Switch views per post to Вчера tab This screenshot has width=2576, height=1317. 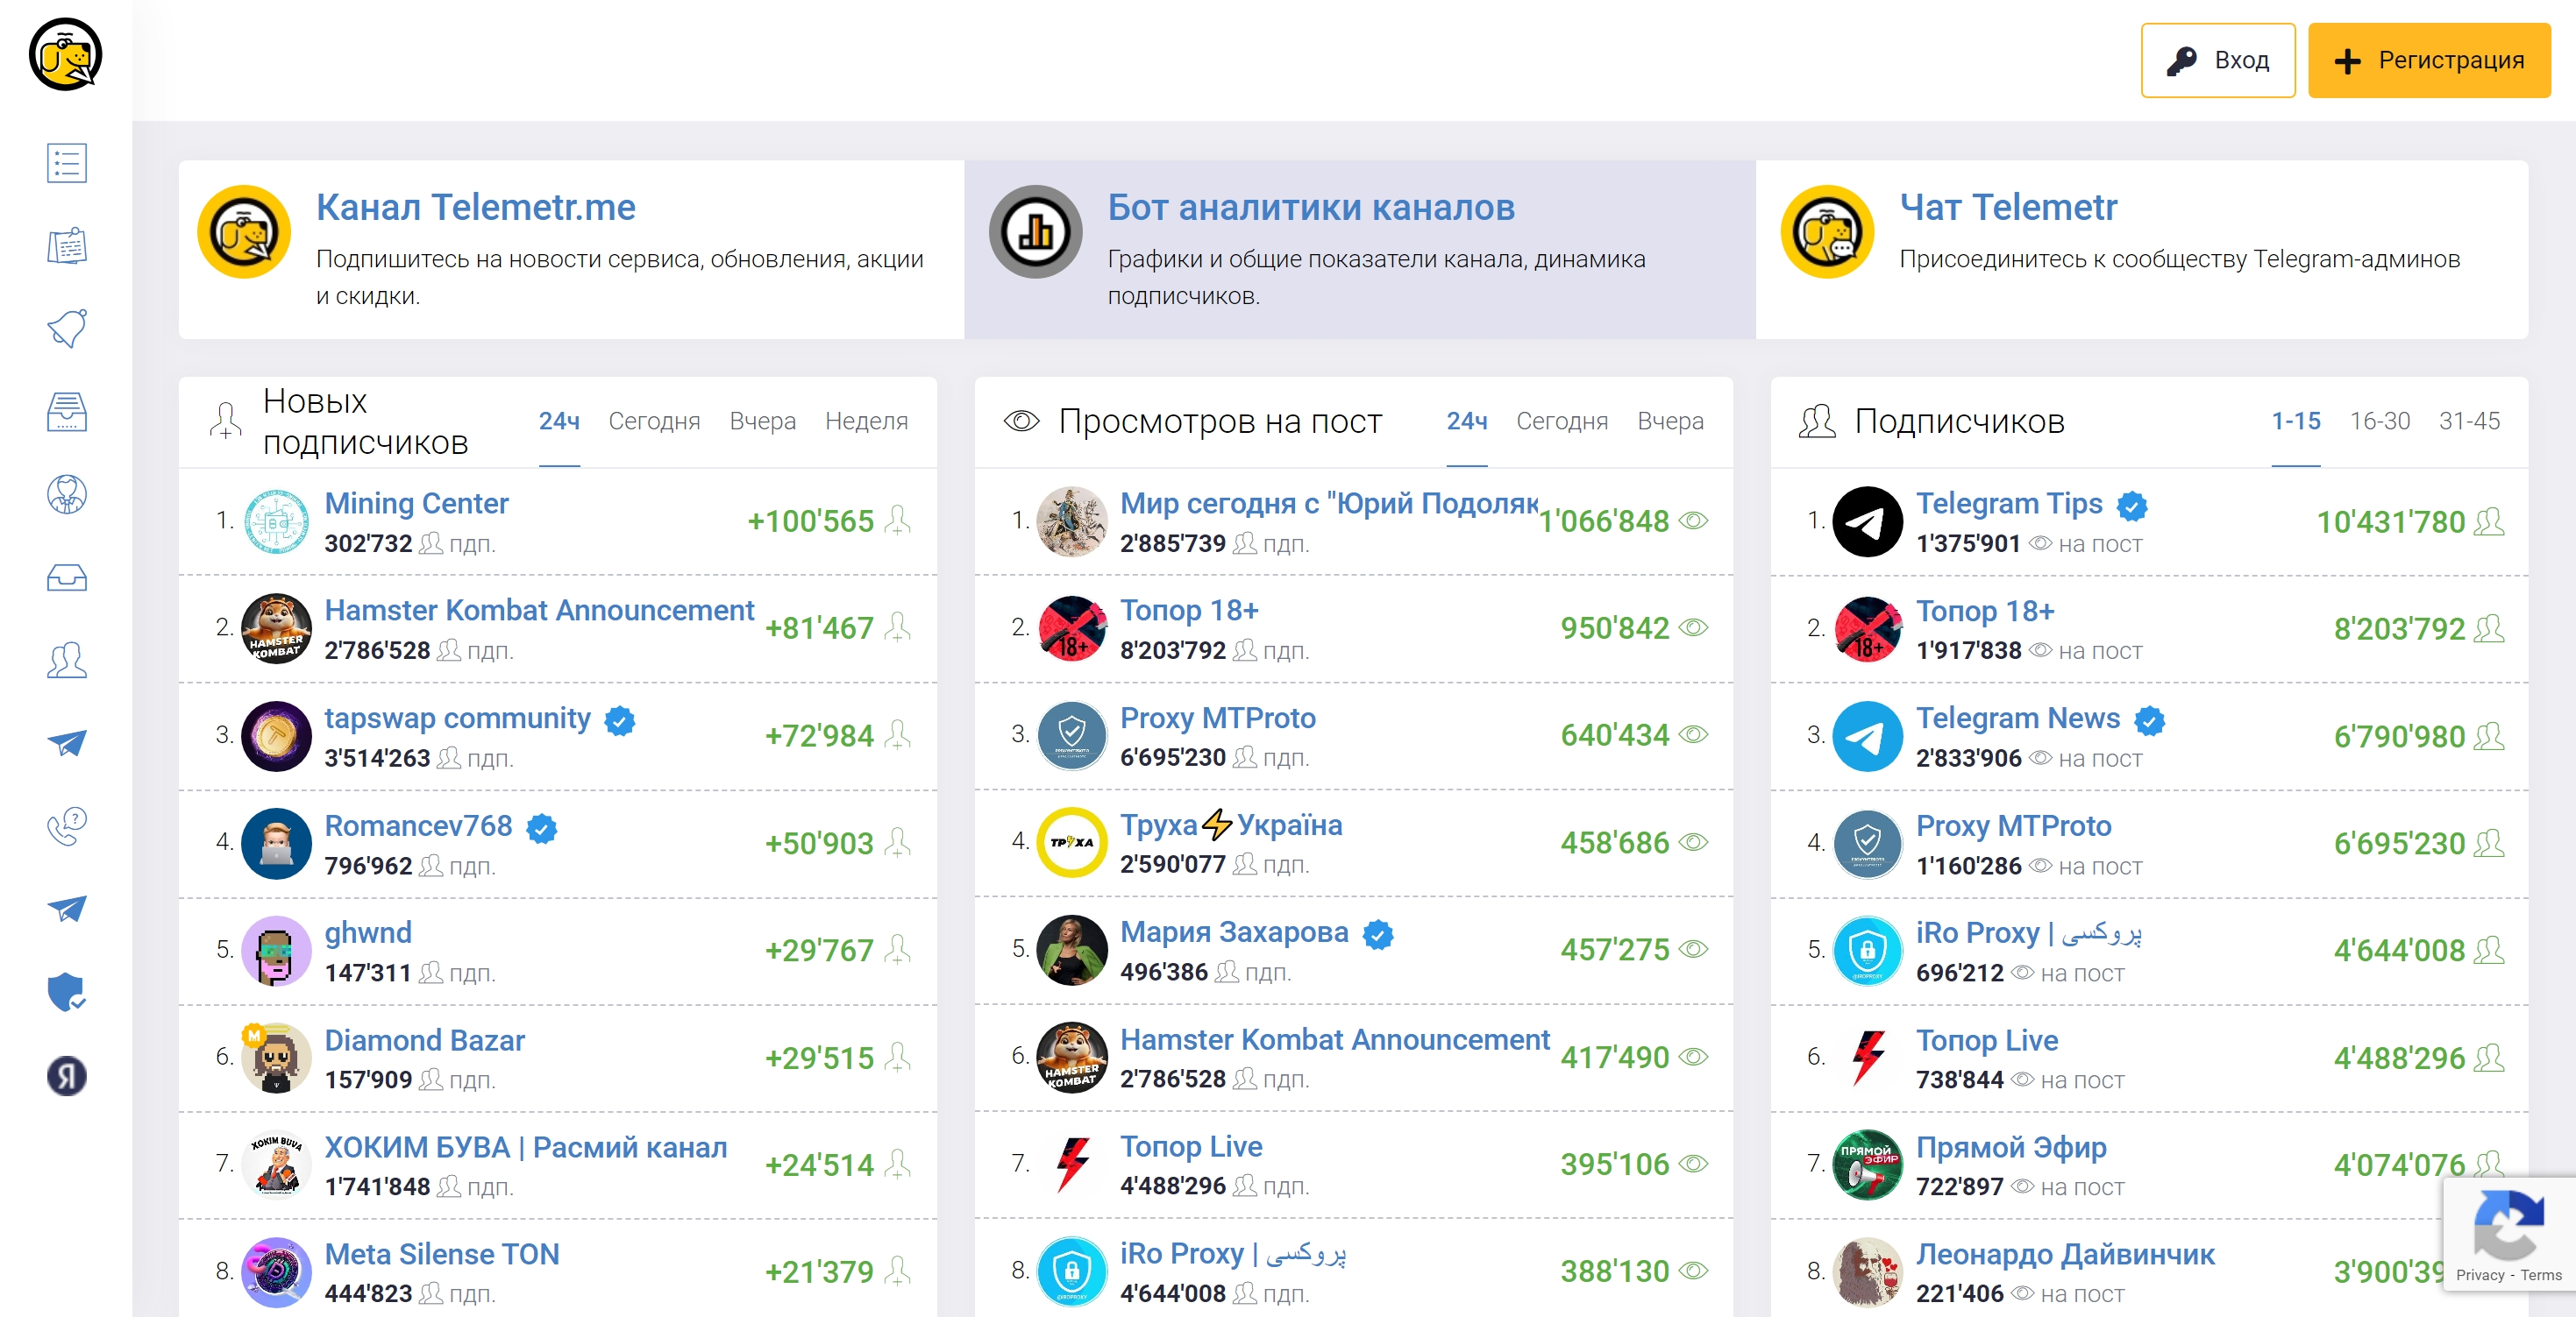pyautogui.click(x=1670, y=421)
